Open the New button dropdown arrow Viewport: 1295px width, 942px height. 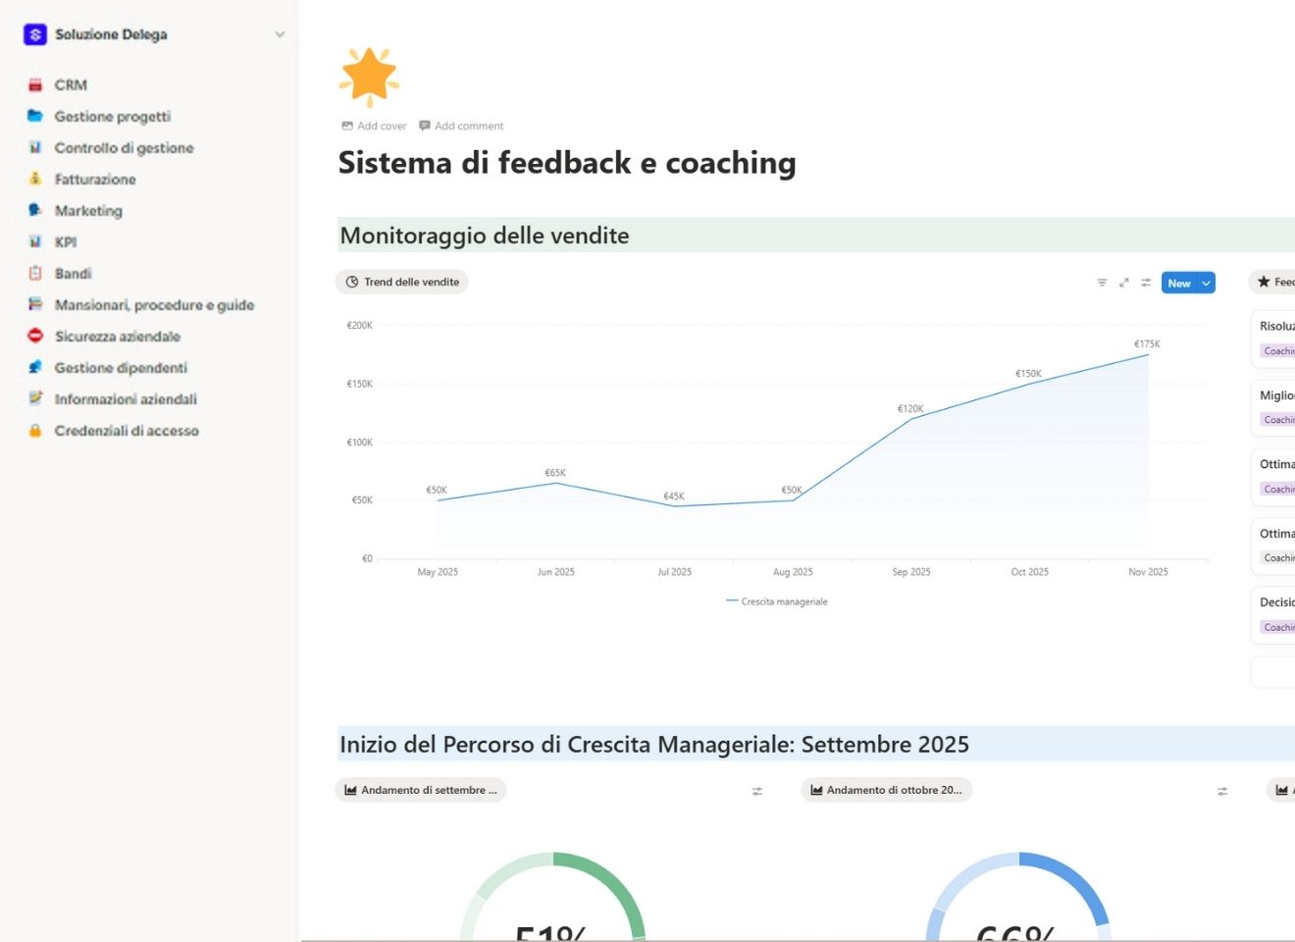pos(1205,283)
